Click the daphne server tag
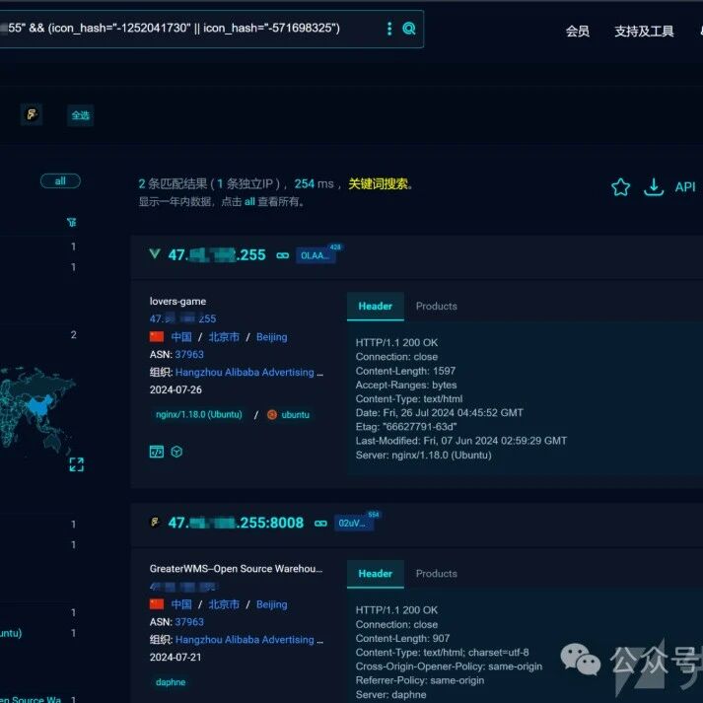 coord(171,682)
